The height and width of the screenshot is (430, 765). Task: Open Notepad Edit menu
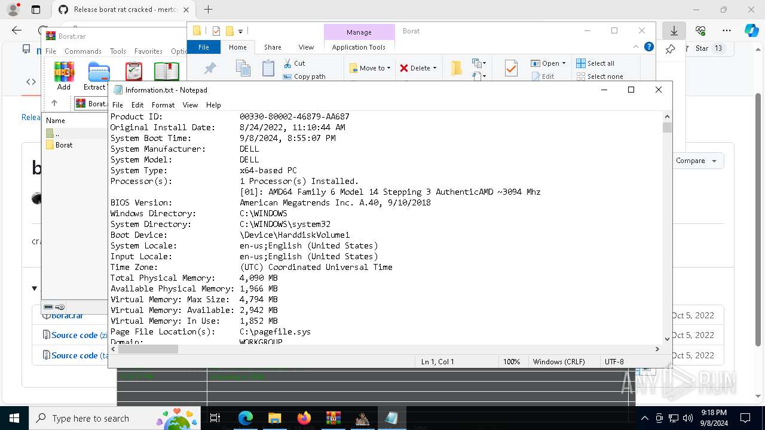point(137,105)
